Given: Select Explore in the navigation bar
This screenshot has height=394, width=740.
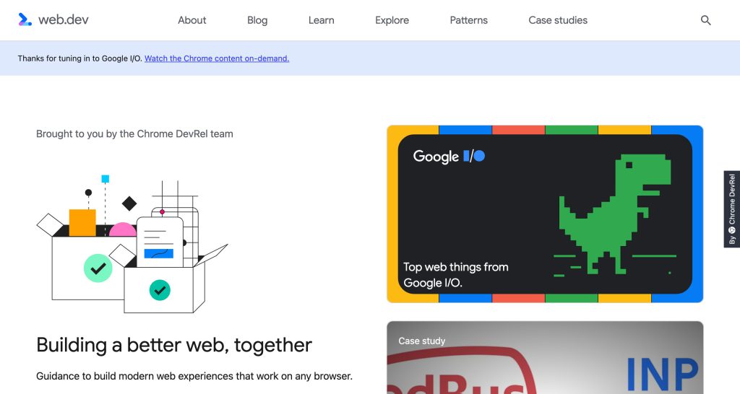Looking at the screenshot, I should coord(392,20).
